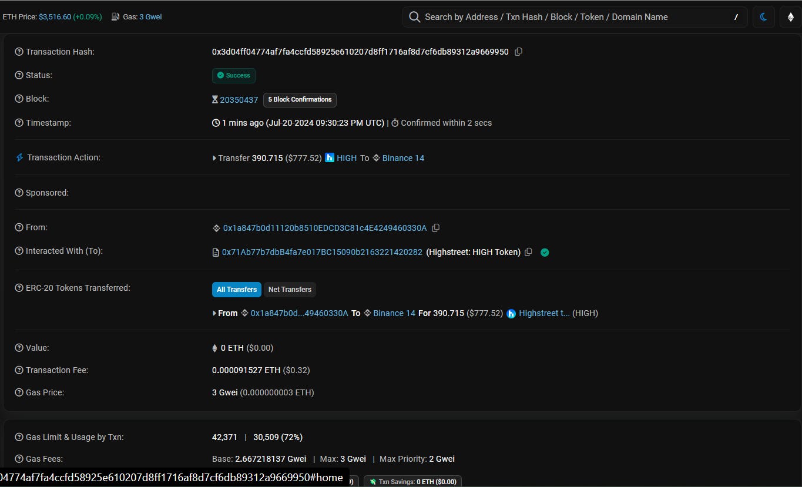Copy the From address
Image resolution: width=802 pixels, height=487 pixels.
click(x=436, y=228)
